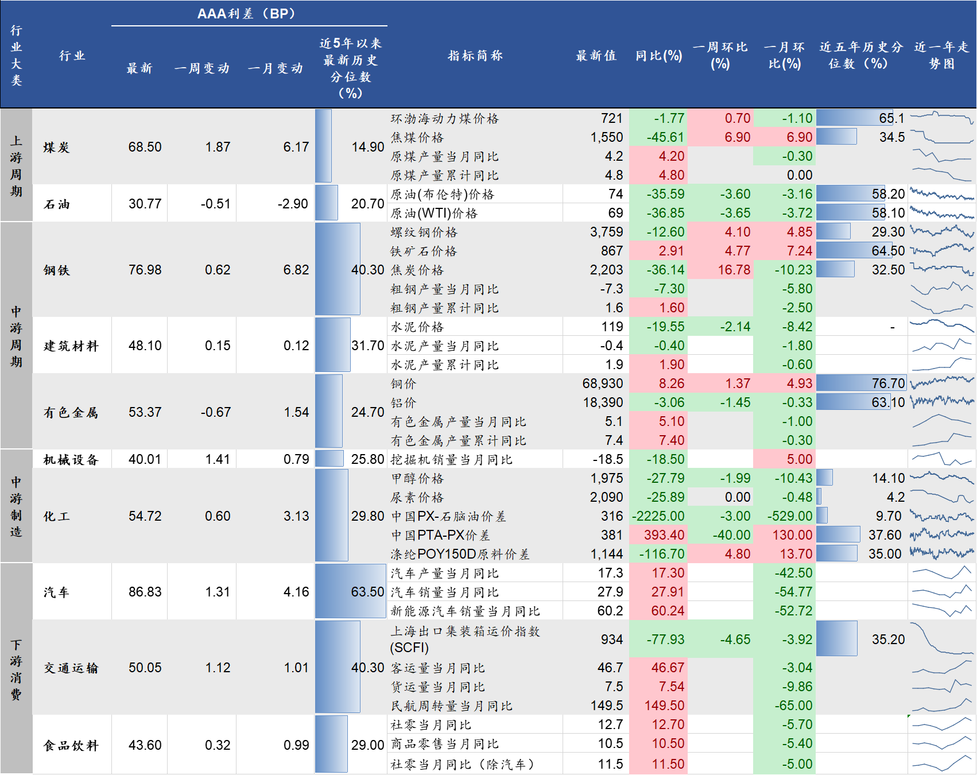This screenshot has width=977, height=775.
Task: Select the 钢铁 latest spread value 76.98
Action: click(x=145, y=270)
